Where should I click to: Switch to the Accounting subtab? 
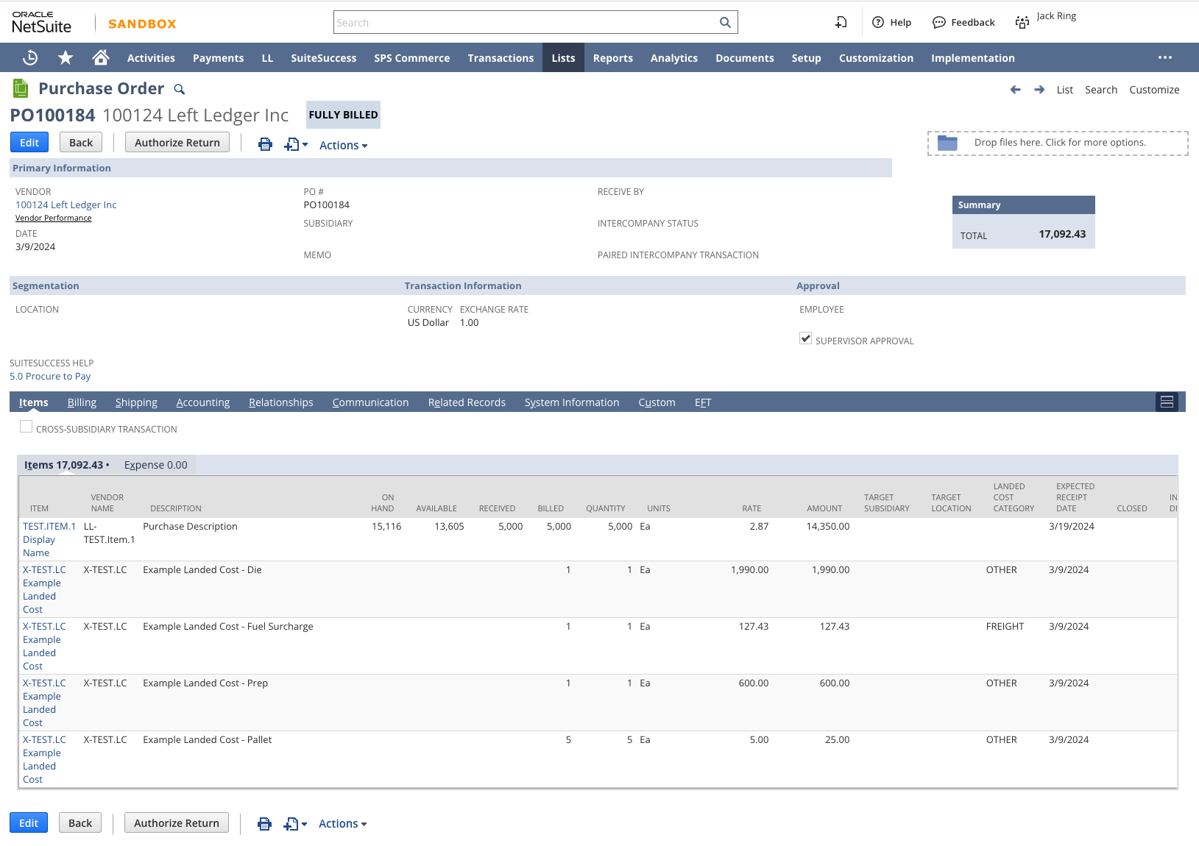[x=203, y=402]
